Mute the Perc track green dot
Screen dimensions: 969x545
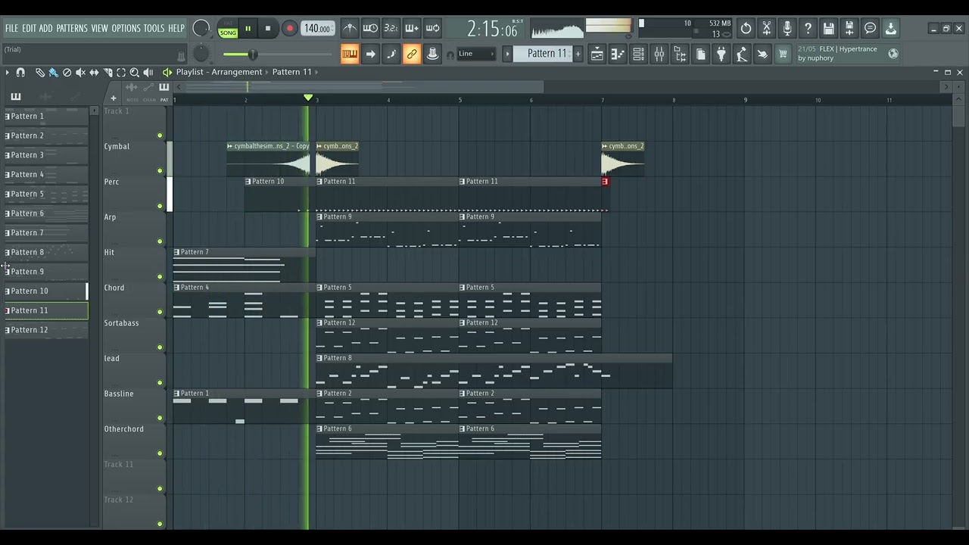(160, 206)
